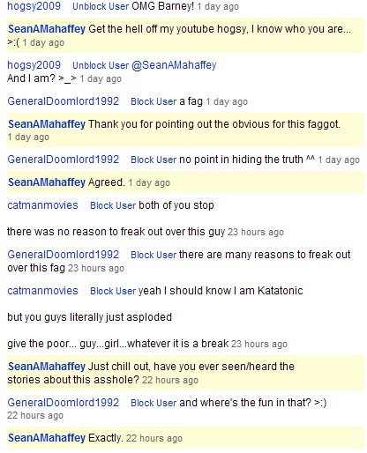The height and width of the screenshot is (453, 367).
Task: Block User beside 'there are many reasons to freak out'
Action: click(154, 255)
